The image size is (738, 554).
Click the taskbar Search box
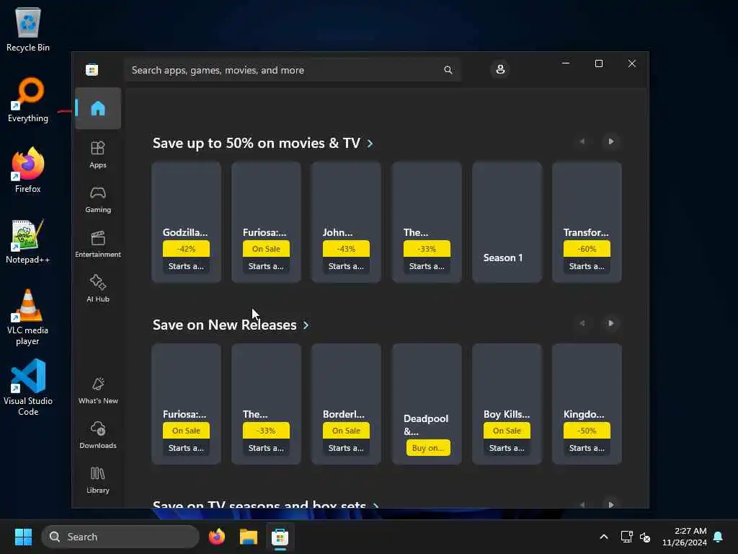(x=120, y=537)
